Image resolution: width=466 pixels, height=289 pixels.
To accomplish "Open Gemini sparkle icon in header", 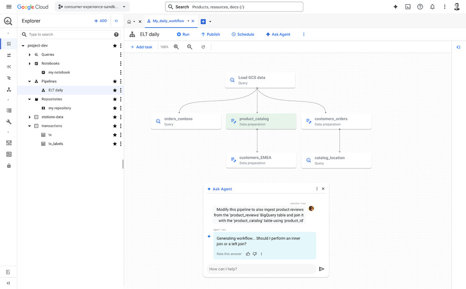I will [396, 7].
